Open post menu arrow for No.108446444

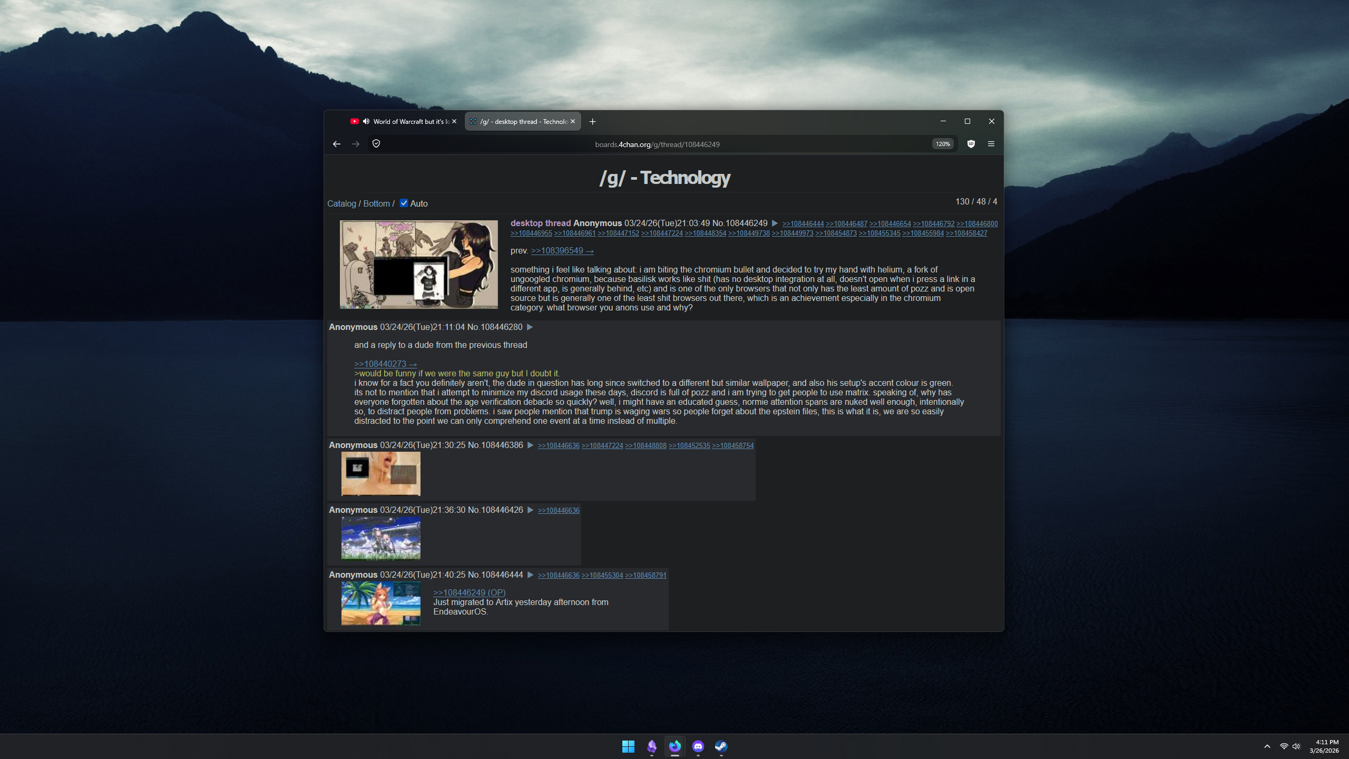(530, 575)
